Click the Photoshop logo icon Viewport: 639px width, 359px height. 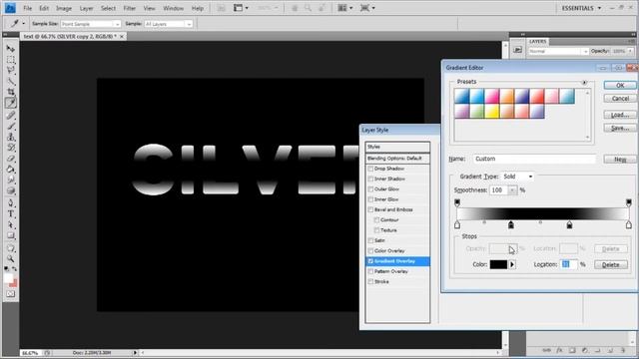pyautogui.click(x=10, y=8)
